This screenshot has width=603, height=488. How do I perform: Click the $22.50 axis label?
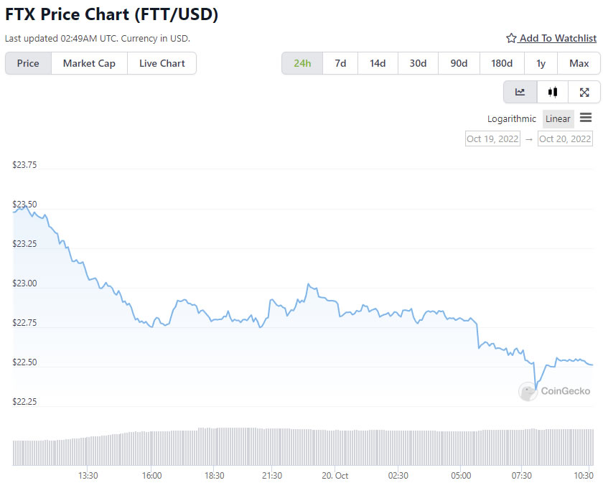click(x=24, y=362)
